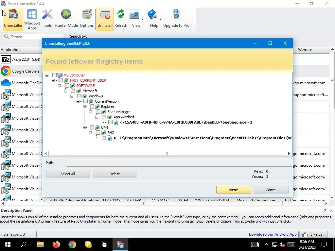The height and width of the screenshot is (251, 335).
Task: Click the Delete button
Action: click(115, 174)
